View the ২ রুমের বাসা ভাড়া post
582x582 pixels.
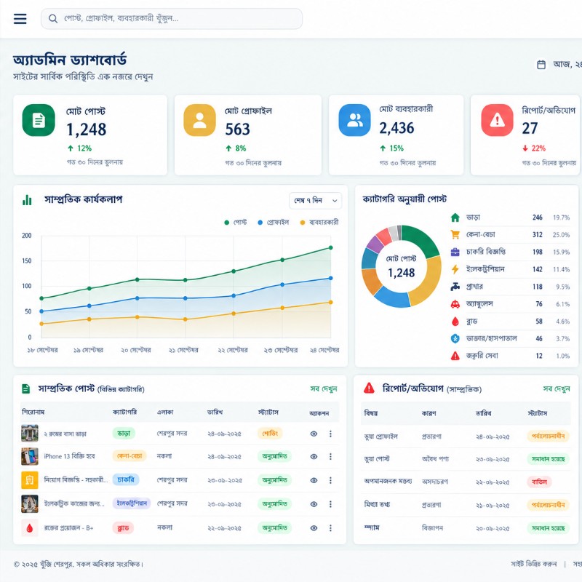[314, 434]
